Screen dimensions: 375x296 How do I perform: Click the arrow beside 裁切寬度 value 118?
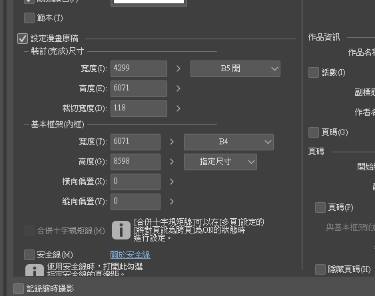click(x=179, y=108)
